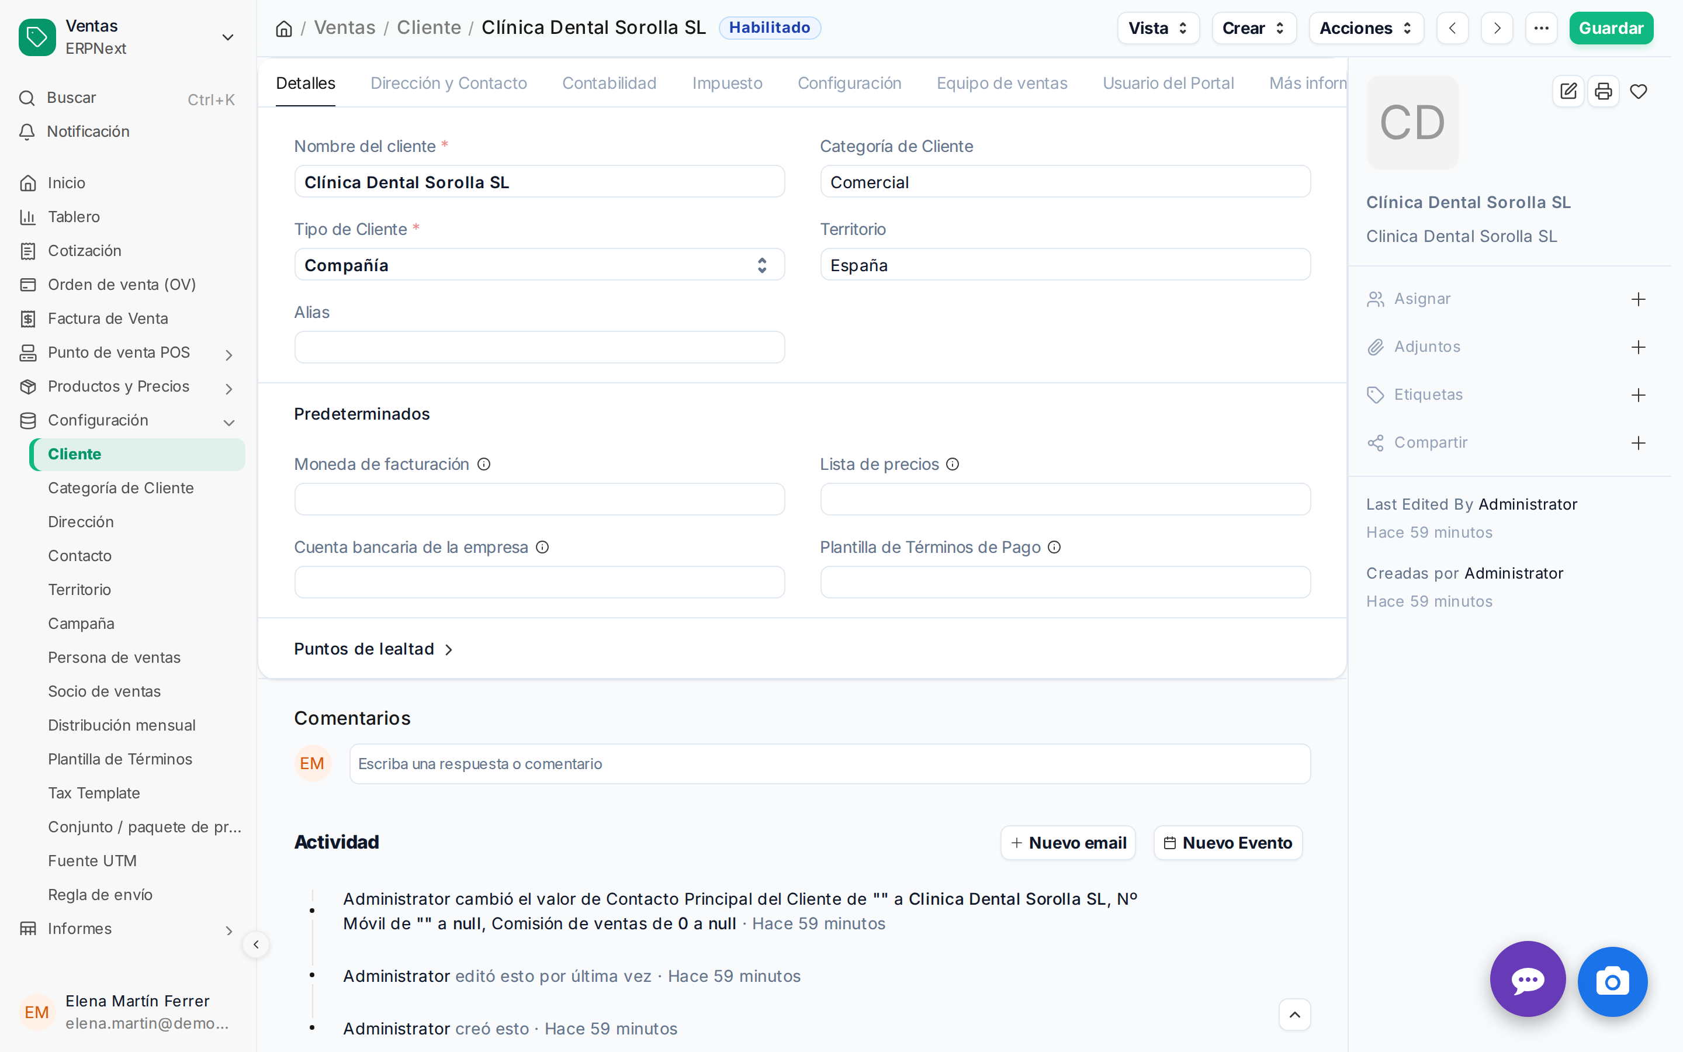1683x1052 pixels.
Task: Show info for Moneda de facturación
Action: coord(484,464)
